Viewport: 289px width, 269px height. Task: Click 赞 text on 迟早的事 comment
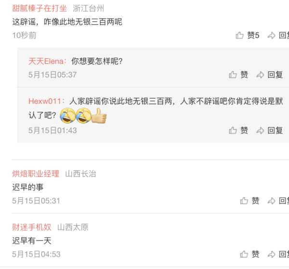(x=255, y=201)
